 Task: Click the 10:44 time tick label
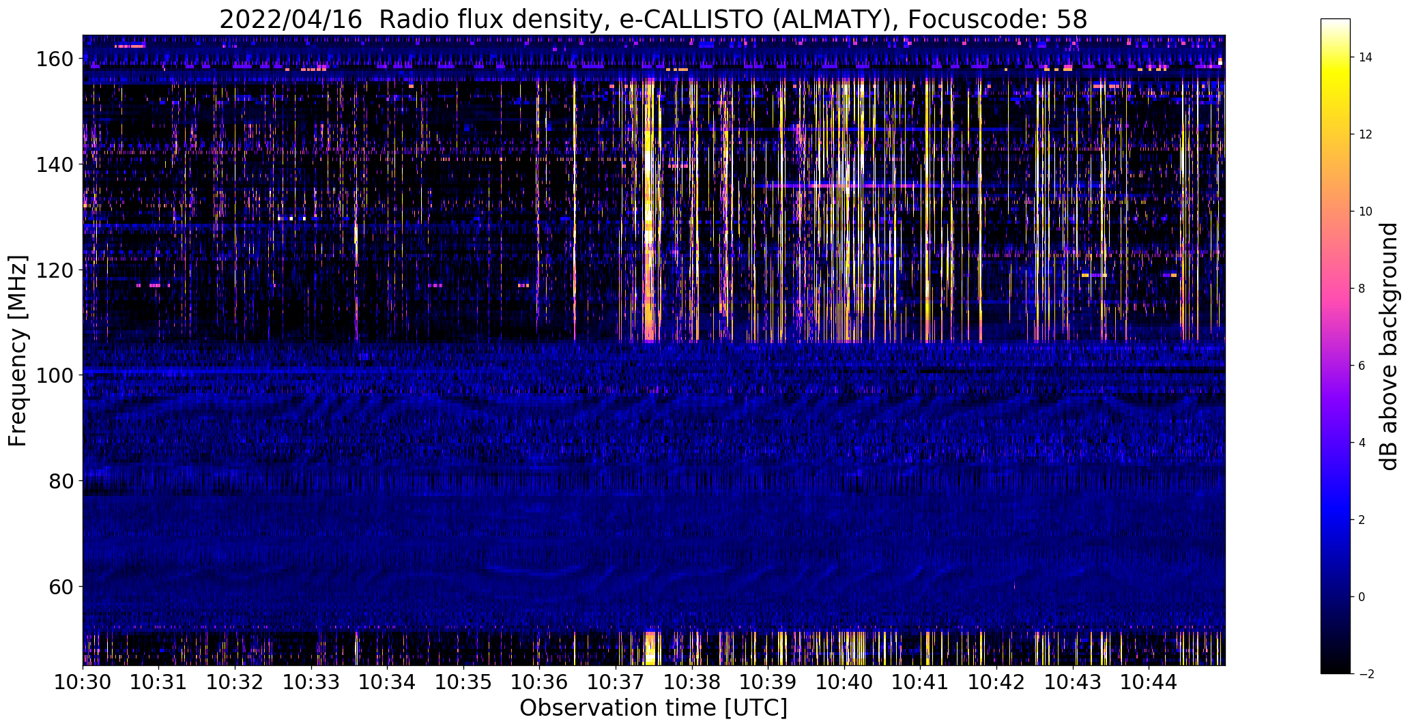pos(1149,681)
